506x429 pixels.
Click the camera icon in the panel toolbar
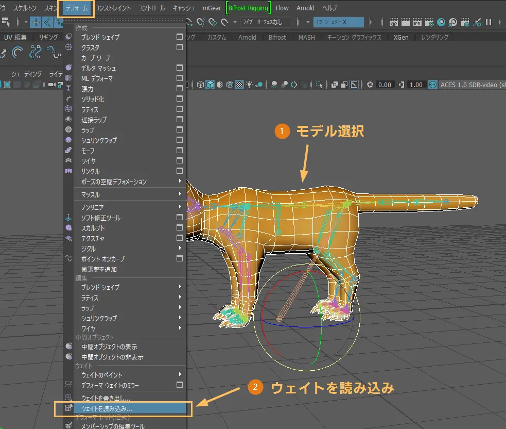point(51,85)
